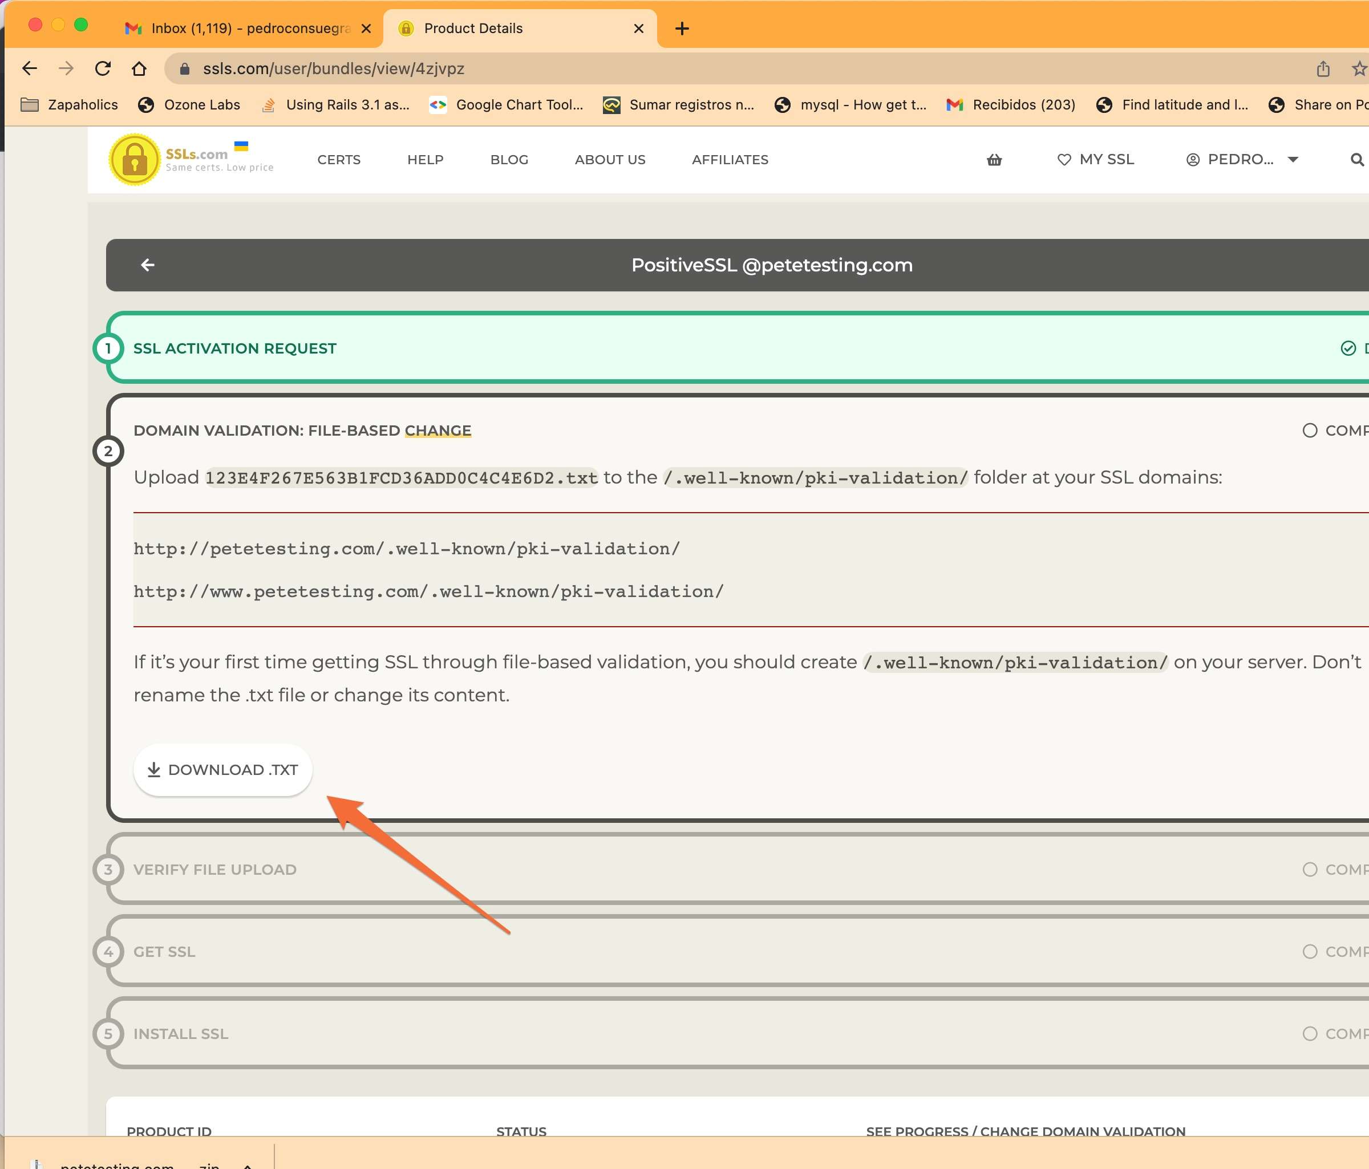Go to browser home icon
1369x1169 pixels.
[139, 68]
